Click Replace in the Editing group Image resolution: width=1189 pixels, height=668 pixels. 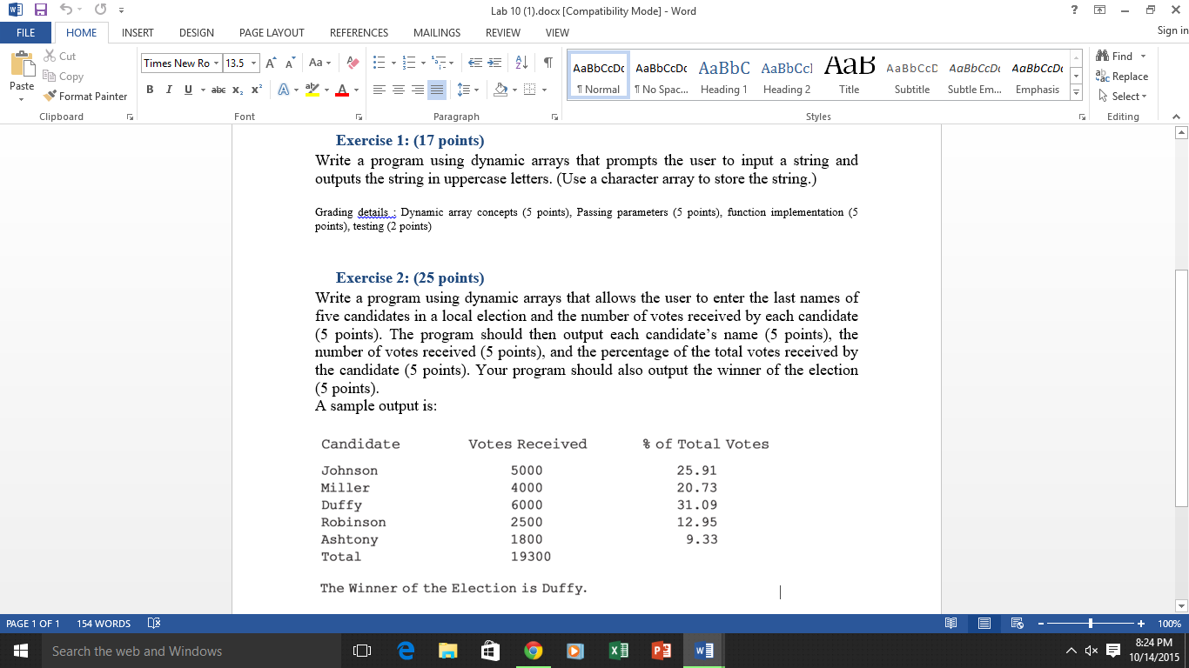click(x=1123, y=76)
